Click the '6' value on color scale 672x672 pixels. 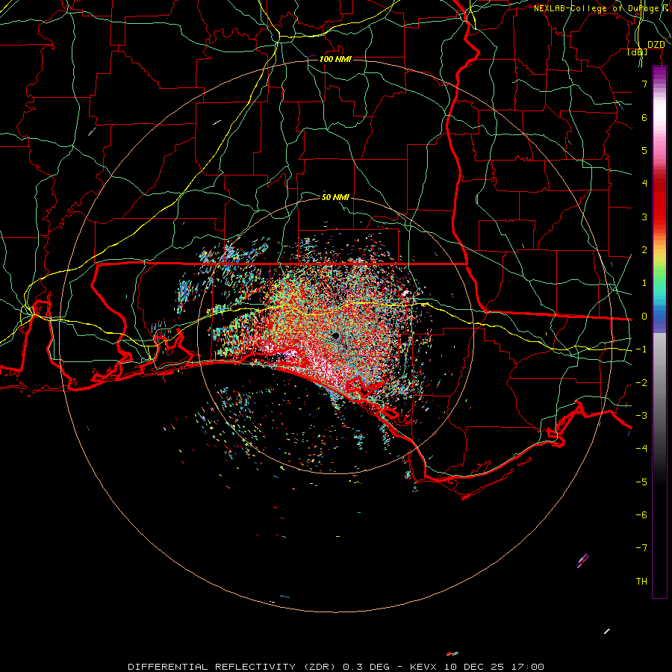(644, 117)
